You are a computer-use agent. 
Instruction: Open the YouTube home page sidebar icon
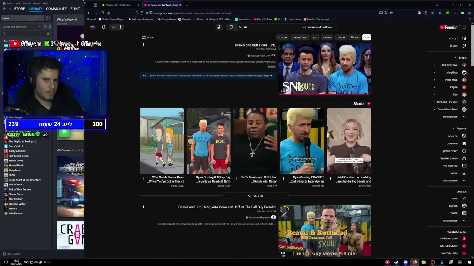464,38
